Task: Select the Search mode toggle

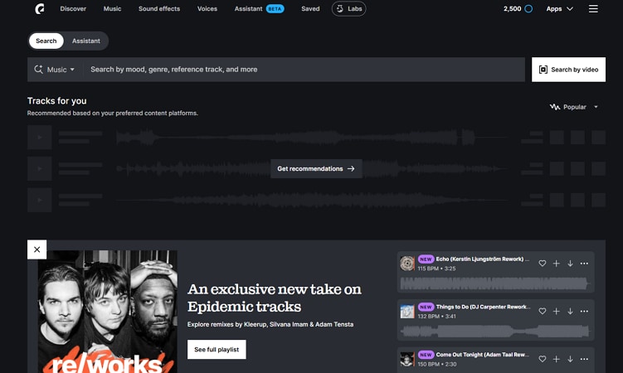Action: click(46, 41)
